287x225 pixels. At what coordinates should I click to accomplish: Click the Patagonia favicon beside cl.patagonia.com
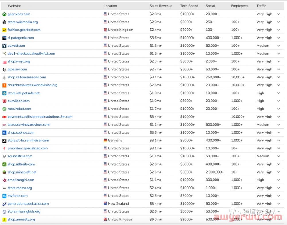[4, 38]
